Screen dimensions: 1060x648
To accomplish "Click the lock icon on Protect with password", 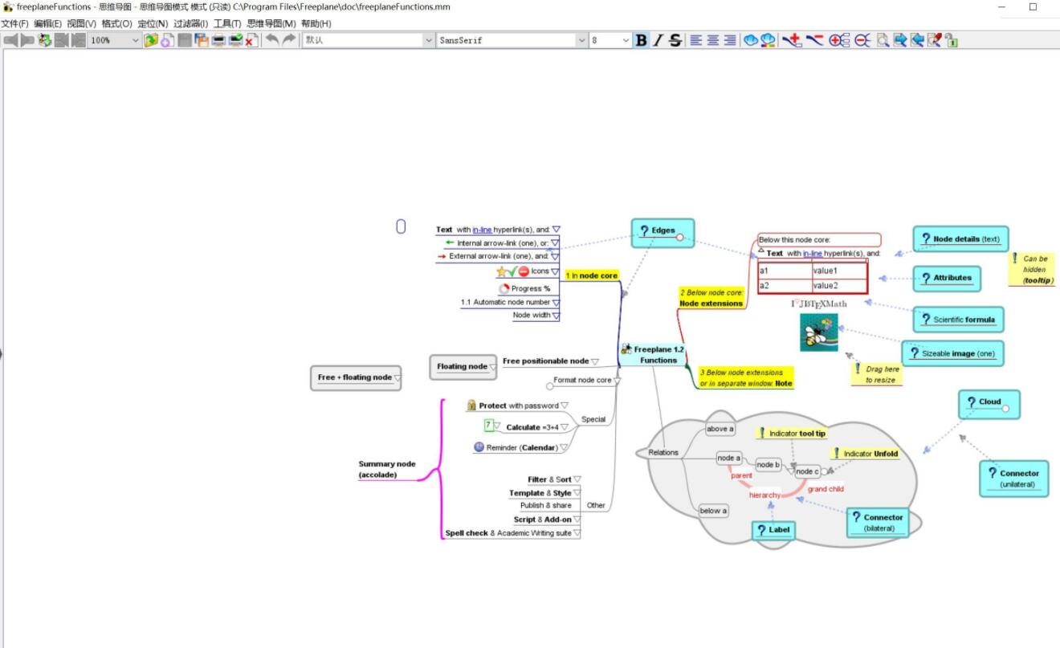I will tap(472, 406).
